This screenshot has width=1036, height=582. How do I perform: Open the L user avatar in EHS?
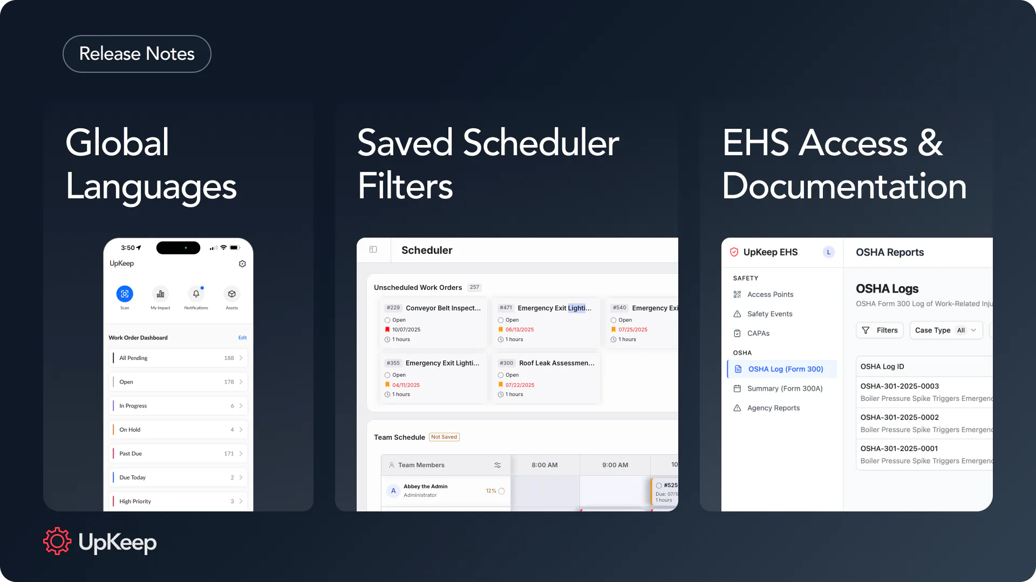point(829,252)
